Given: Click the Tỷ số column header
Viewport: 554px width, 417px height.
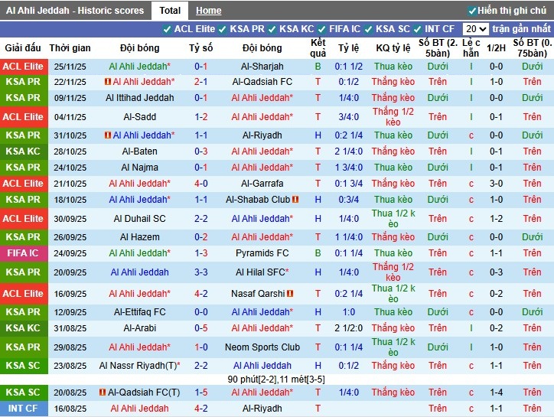Looking at the screenshot, I should [200, 47].
